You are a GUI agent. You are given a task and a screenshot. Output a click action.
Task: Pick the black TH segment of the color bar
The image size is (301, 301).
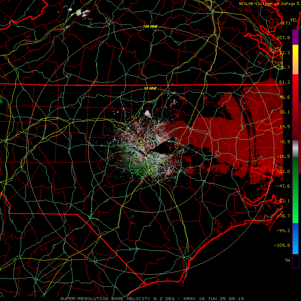coord(295,261)
